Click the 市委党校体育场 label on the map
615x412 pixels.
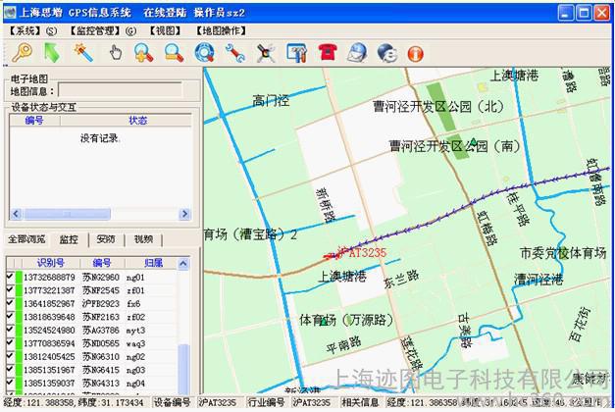coord(563,253)
